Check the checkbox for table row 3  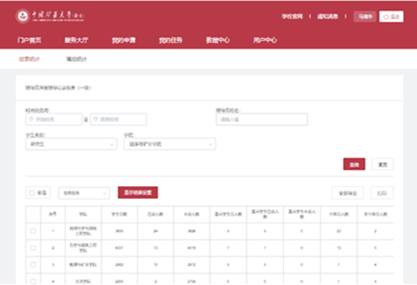click(33, 264)
